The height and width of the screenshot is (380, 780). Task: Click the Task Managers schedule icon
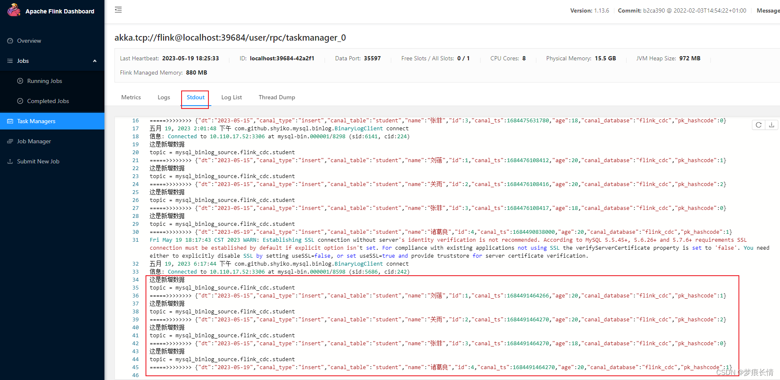click(10, 121)
